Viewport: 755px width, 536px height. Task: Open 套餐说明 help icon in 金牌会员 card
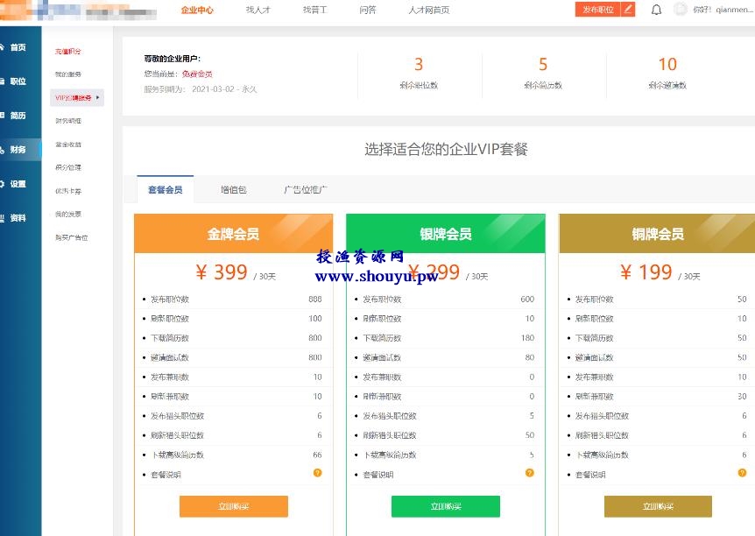point(317,473)
